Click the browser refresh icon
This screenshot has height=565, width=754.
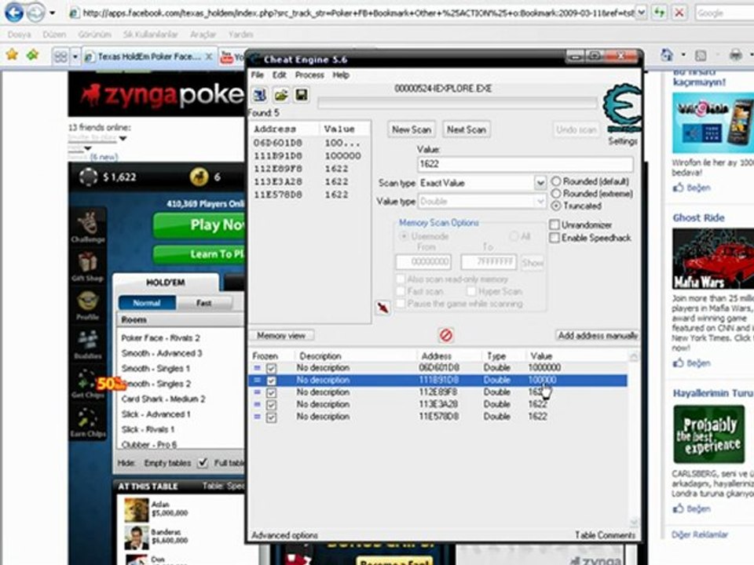pyautogui.click(x=659, y=13)
